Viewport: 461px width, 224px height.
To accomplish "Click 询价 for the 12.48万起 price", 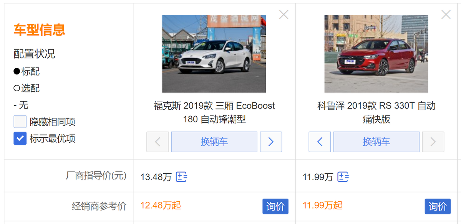I will click(x=275, y=206).
